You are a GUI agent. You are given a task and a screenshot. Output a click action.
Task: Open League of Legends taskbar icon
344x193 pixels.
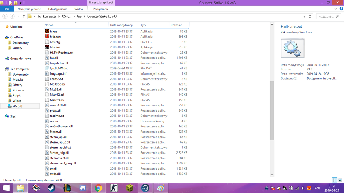pyautogui.click(x=67, y=188)
